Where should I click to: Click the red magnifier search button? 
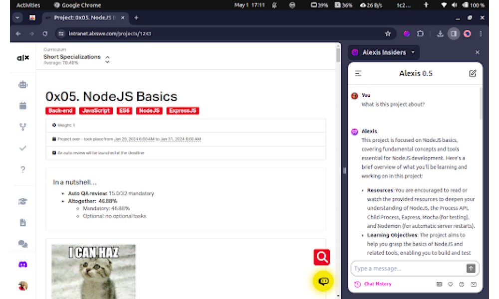[322, 257]
